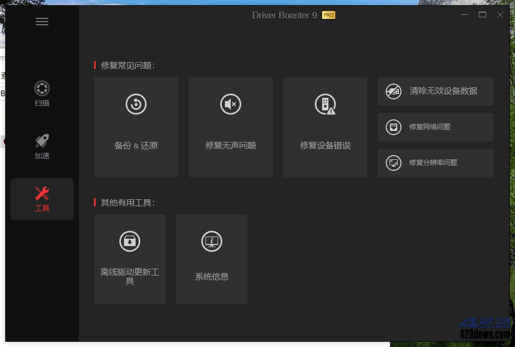515x347 pixels.
Task: Select the 修复网络问题 network repair icon
Action: point(394,127)
